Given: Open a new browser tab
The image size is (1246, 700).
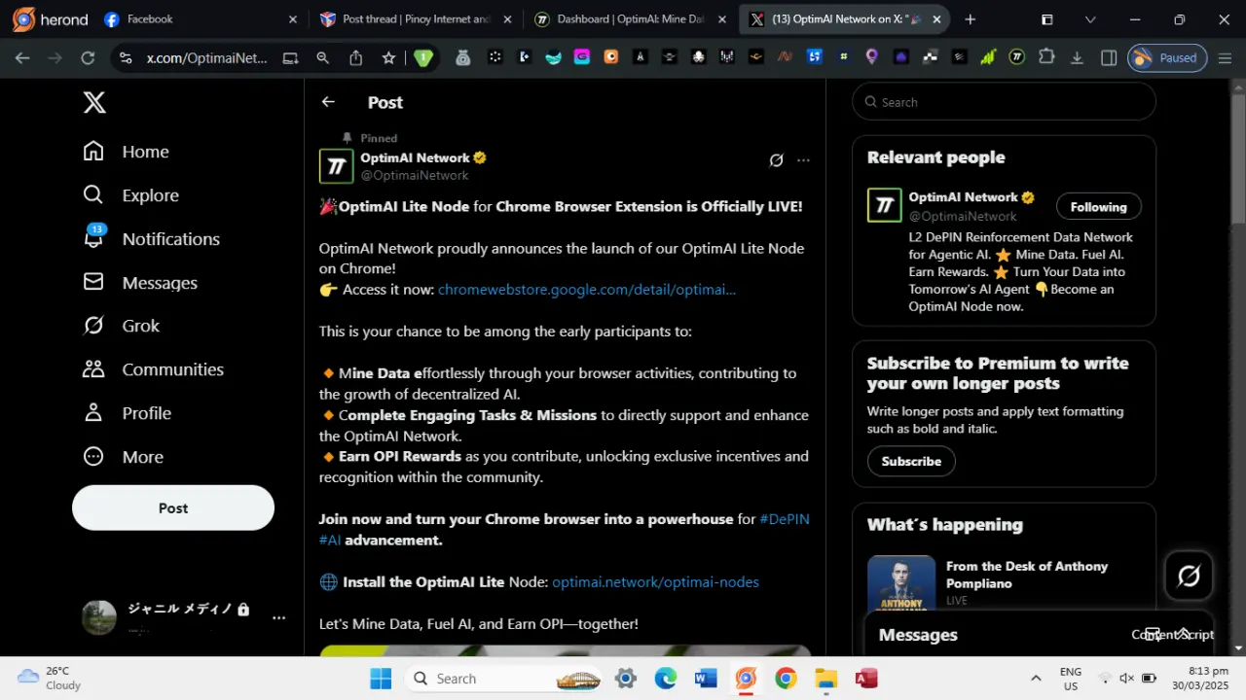Looking at the screenshot, I should coord(970,19).
